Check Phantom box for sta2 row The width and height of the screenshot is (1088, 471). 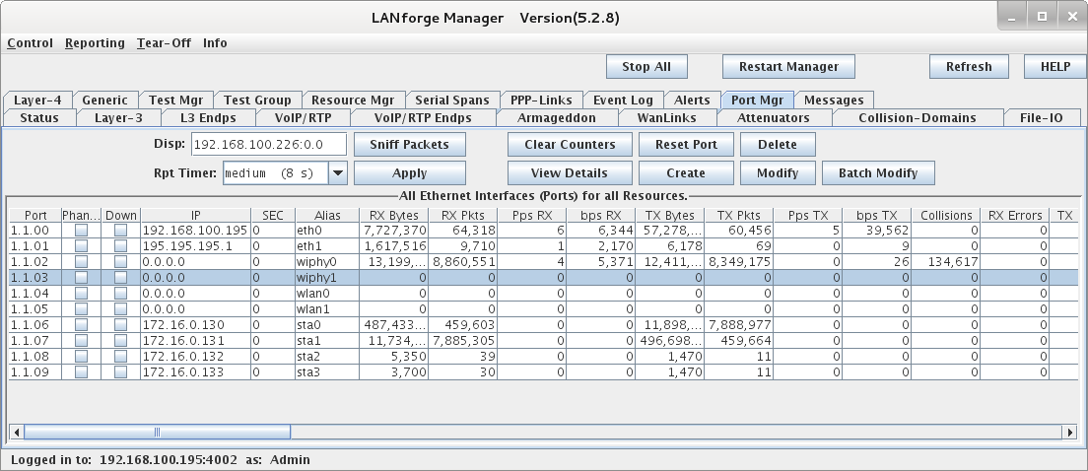[81, 357]
